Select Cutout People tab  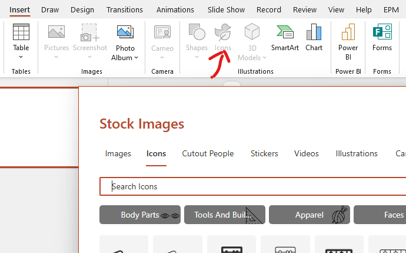[208, 153]
